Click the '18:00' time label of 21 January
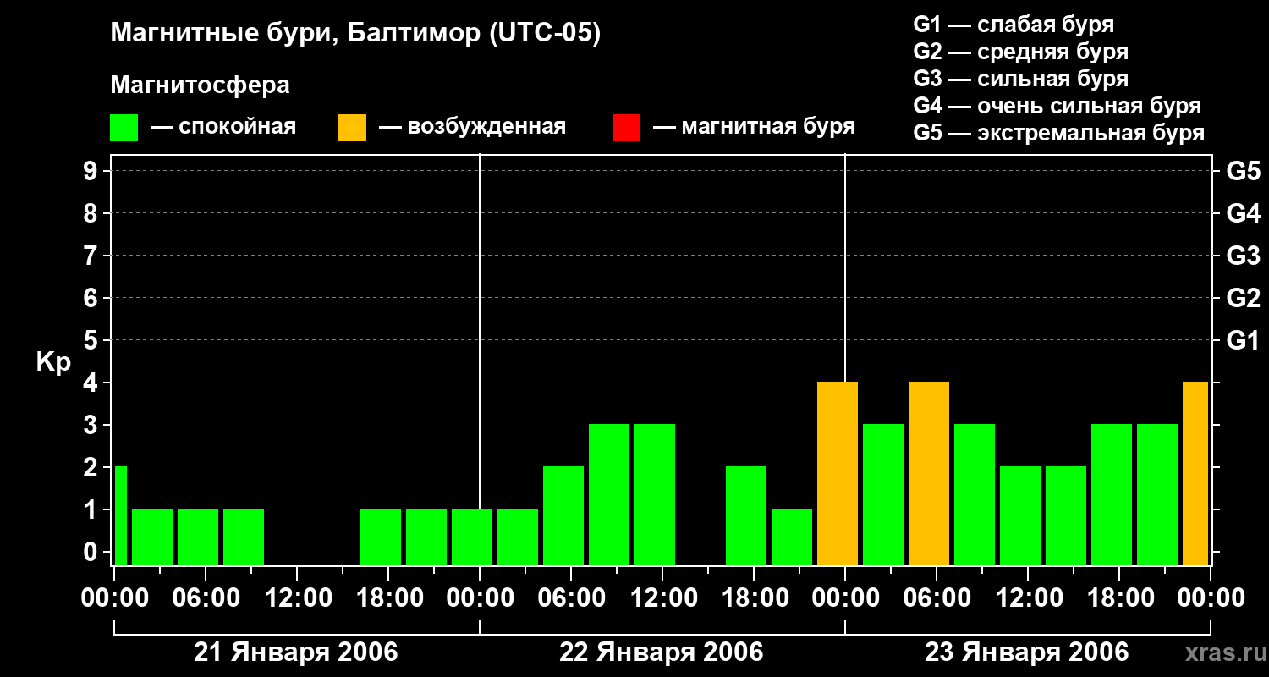1269x677 pixels. [x=388, y=597]
